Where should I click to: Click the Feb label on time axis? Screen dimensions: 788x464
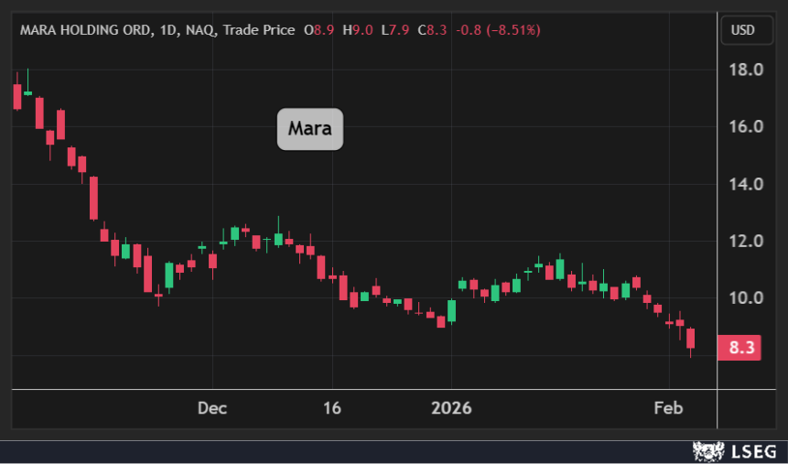point(670,408)
